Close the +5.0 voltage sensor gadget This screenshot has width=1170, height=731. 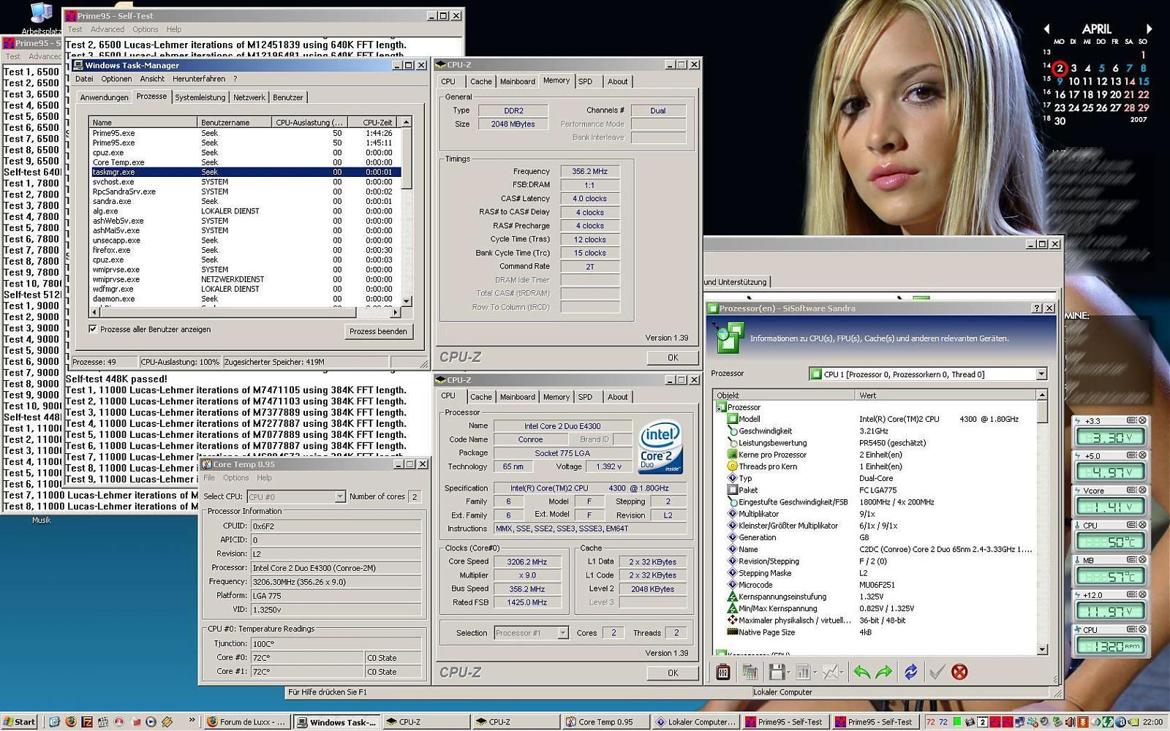coord(1142,455)
